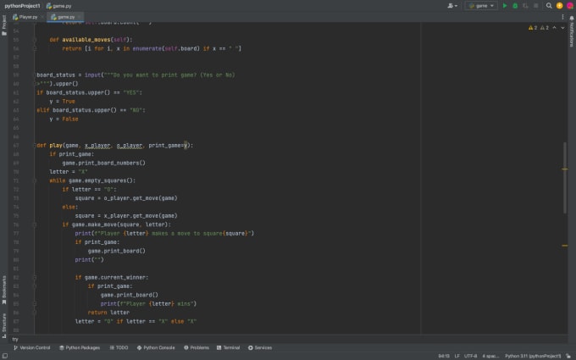Viewport: 576px width, 360px height.
Task: Go to next highlighted problem arrow
Action: pyautogui.click(x=562, y=28)
